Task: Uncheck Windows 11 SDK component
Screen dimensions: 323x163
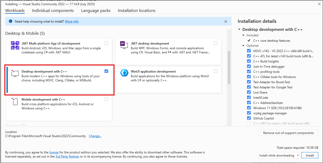Action: (249, 108)
